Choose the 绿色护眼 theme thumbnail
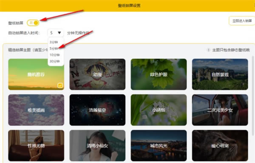The width and height of the screenshot is (255, 163). (159, 74)
